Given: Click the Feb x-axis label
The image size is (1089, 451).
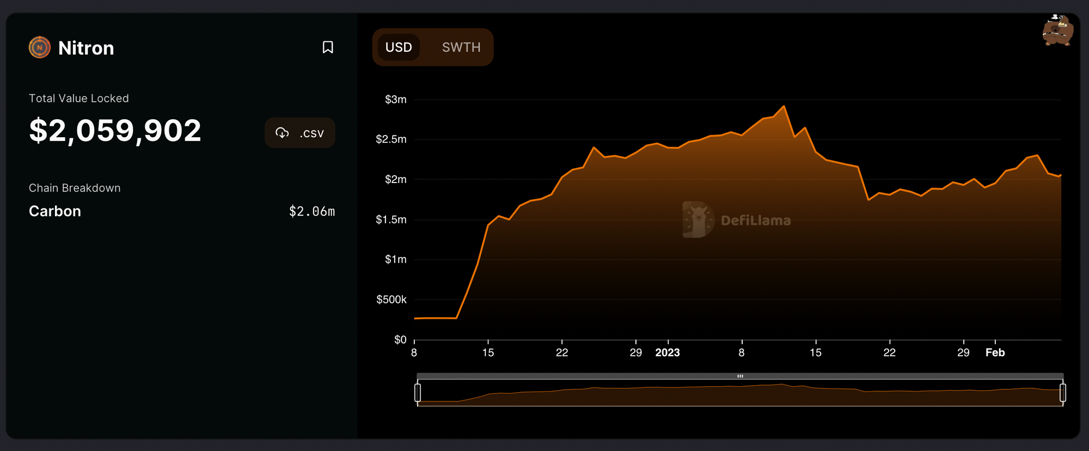Looking at the screenshot, I should (x=995, y=352).
